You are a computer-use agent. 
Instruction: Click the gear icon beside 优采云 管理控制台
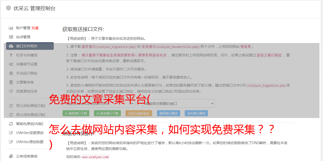[x=8, y=8]
